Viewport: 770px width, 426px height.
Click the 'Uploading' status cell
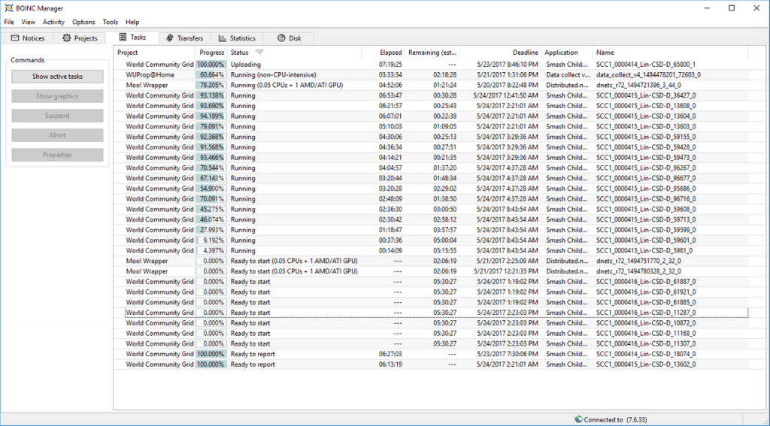[x=246, y=65]
